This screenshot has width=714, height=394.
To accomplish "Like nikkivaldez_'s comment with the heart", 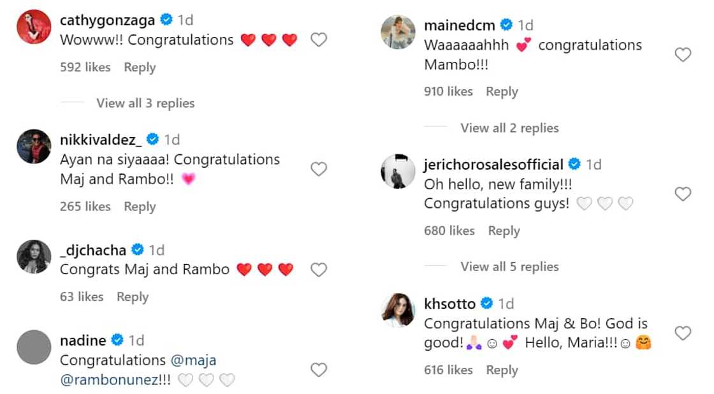I will [319, 169].
